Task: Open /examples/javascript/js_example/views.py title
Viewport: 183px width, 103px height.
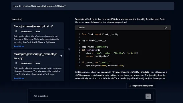Action: (35, 56)
